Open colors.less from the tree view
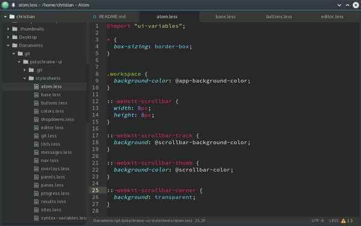The width and height of the screenshot is (361, 226). [52, 111]
